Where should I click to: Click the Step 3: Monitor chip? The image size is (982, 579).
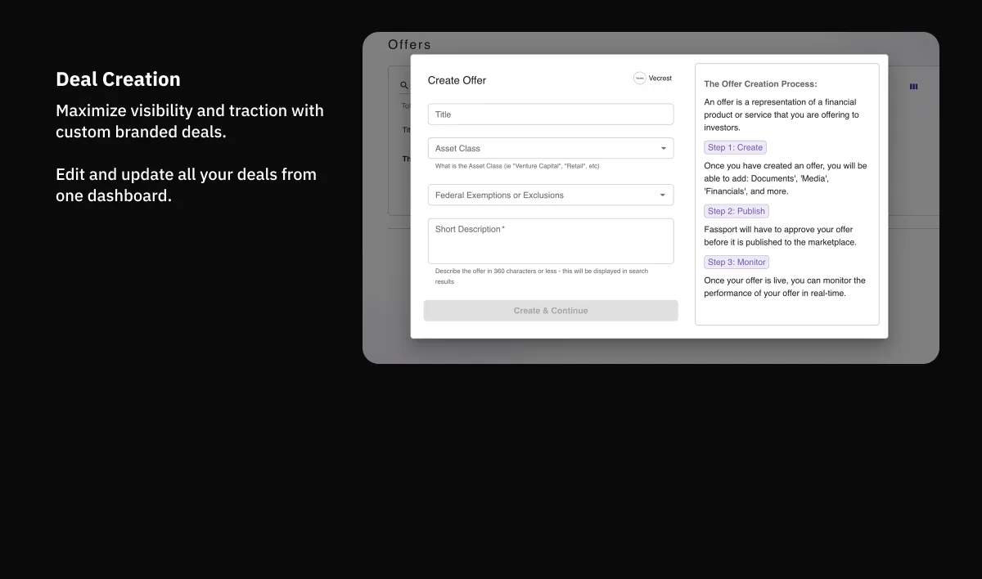[x=736, y=262]
